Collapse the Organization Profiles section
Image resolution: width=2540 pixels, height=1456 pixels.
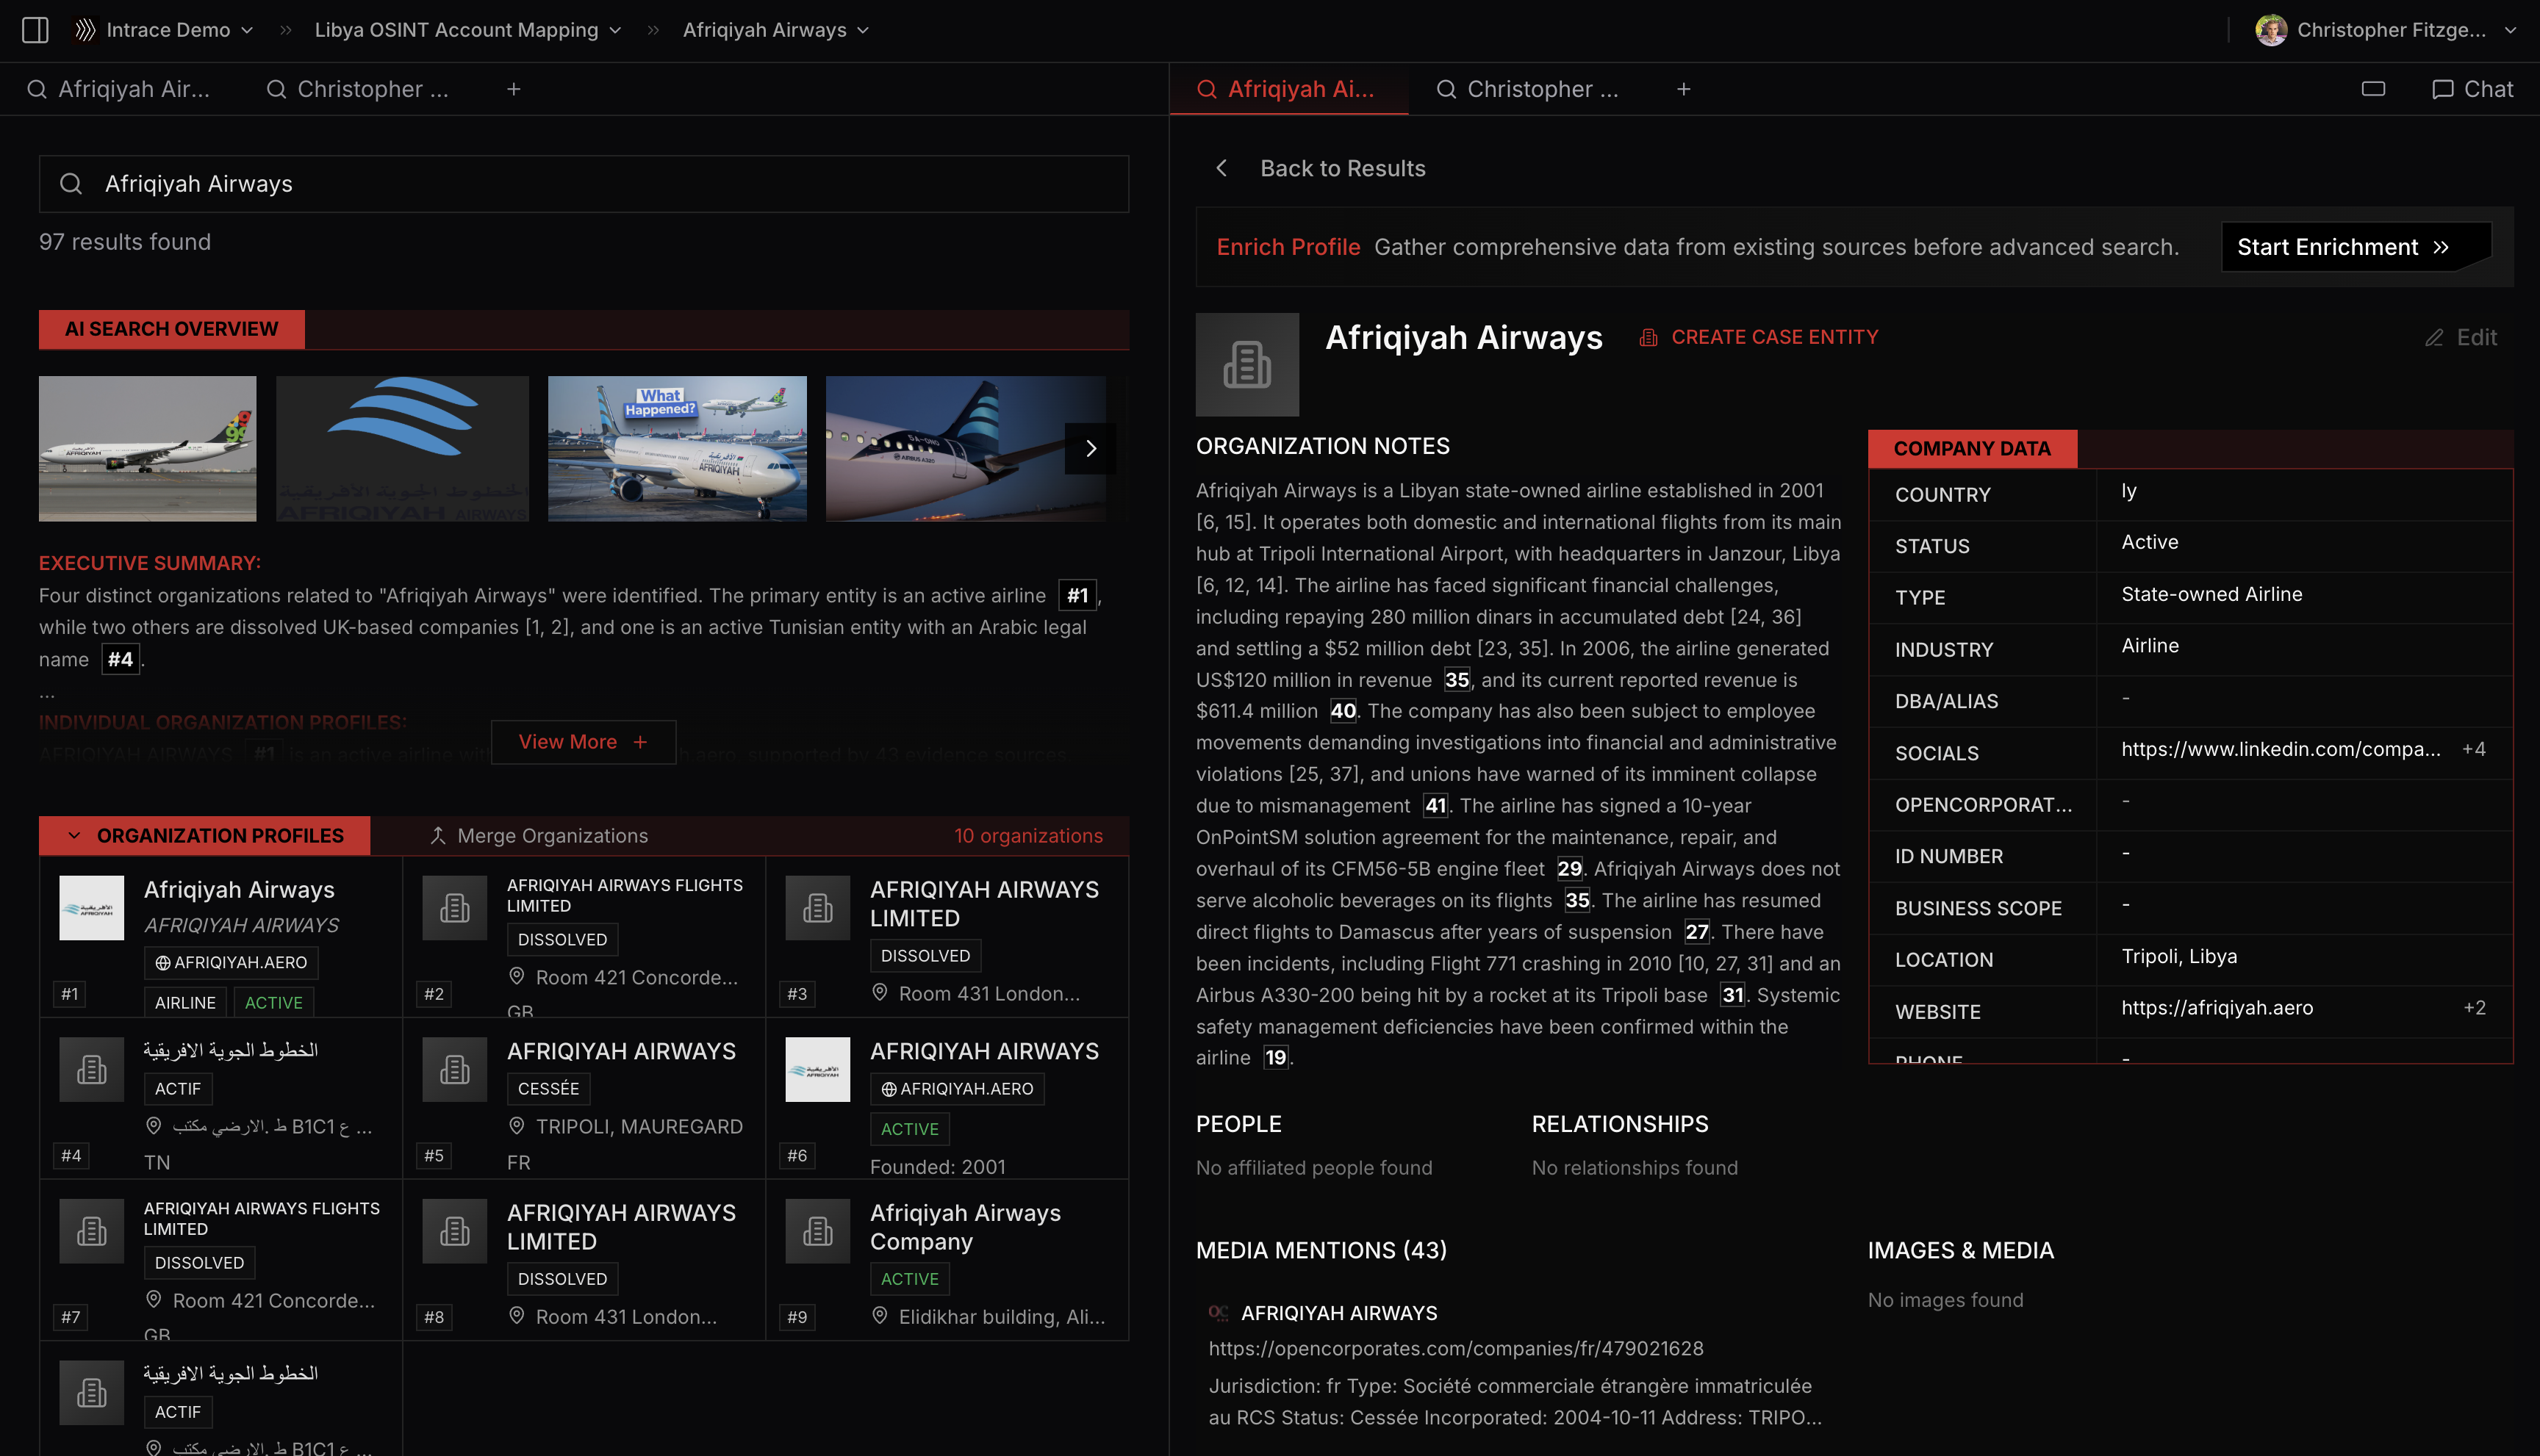(74, 836)
